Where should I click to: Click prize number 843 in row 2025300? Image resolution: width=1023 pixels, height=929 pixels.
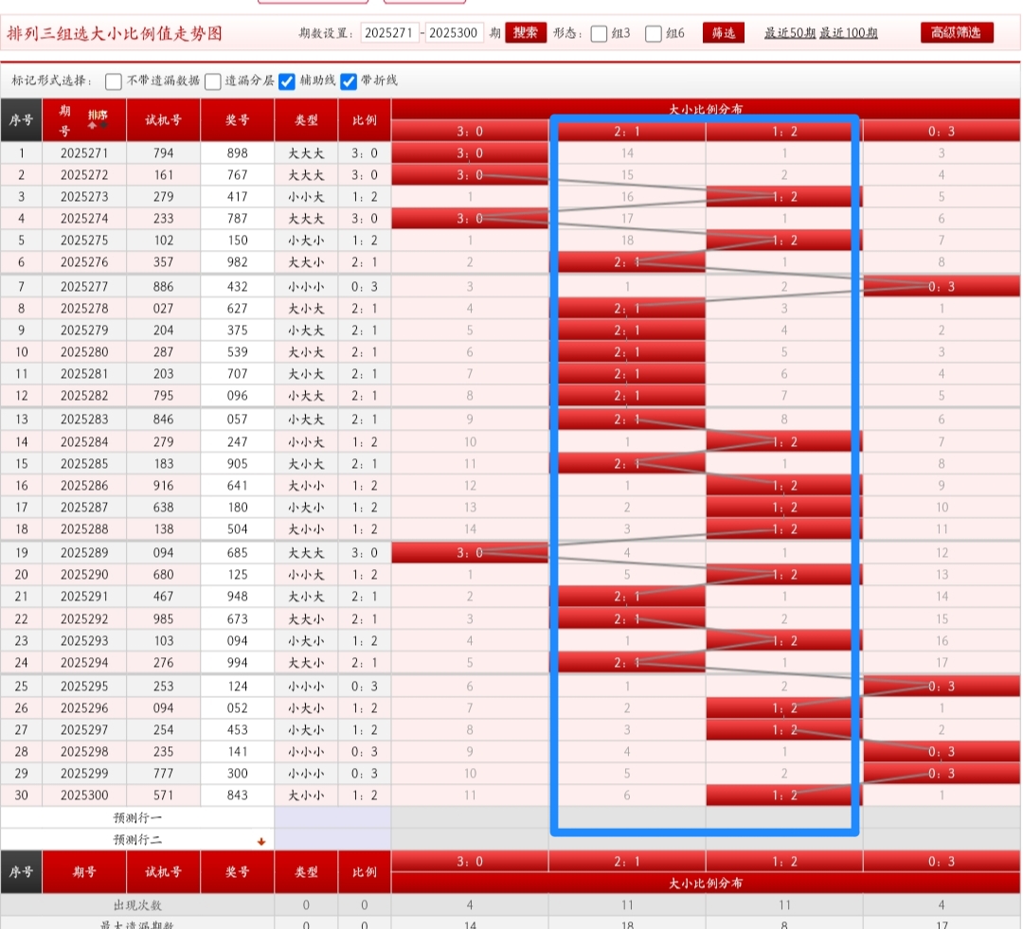click(238, 795)
